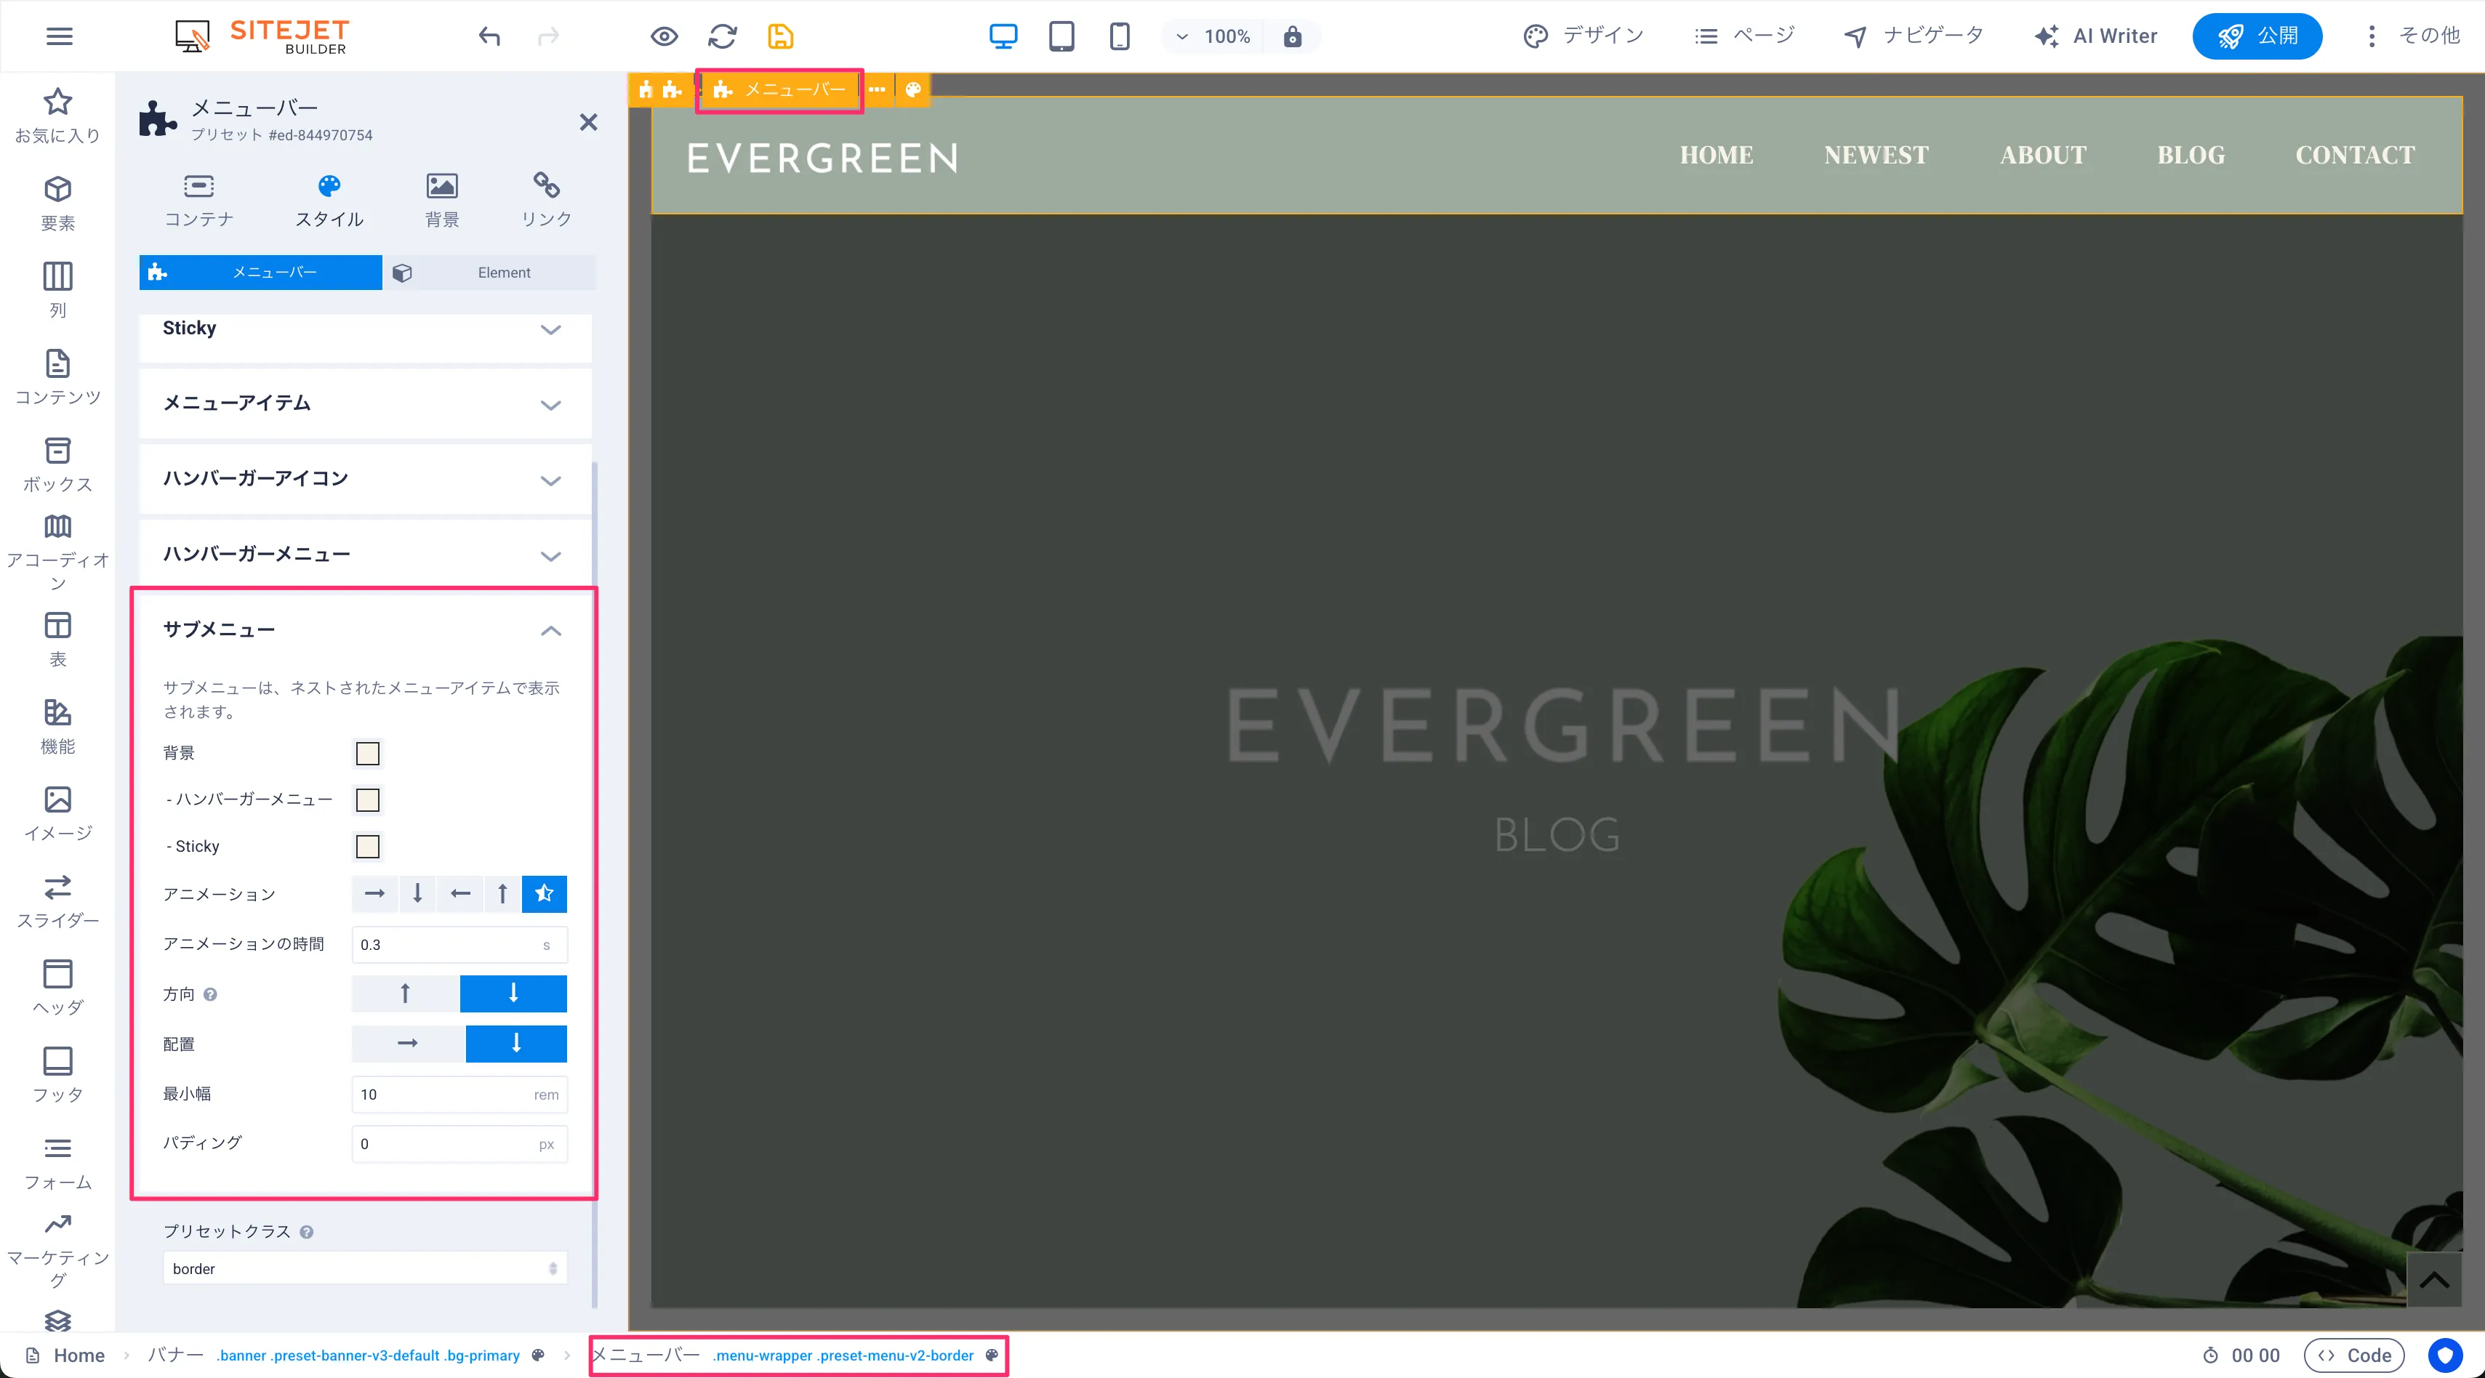The width and height of the screenshot is (2485, 1378).
Task: Set animation to slide right arrow
Action: pos(374,894)
